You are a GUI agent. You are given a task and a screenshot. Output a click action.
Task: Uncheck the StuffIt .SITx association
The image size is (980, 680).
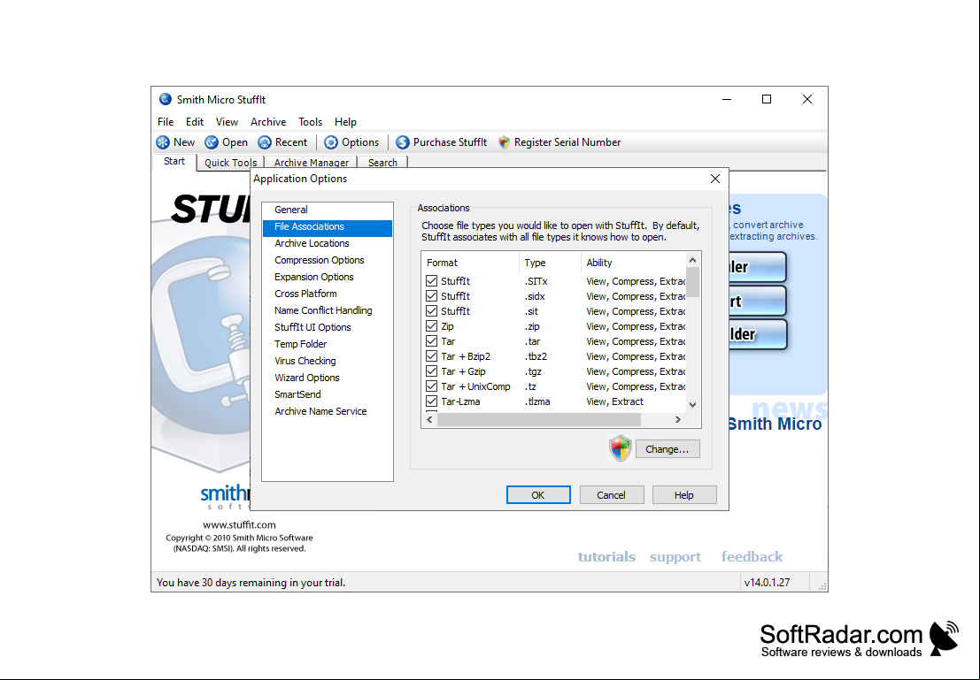tap(431, 281)
